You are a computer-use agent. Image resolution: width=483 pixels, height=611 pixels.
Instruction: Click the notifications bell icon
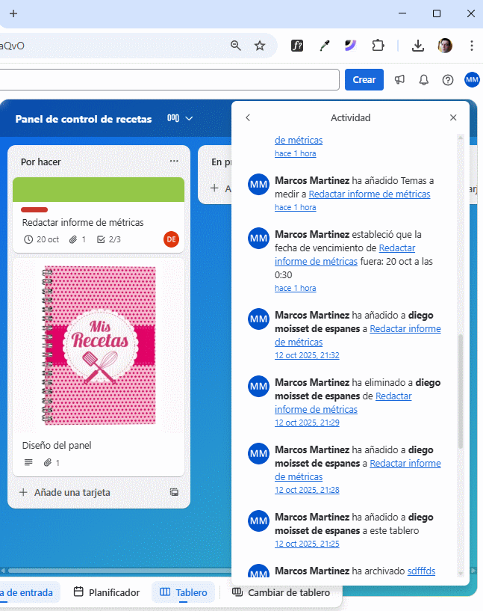(424, 80)
